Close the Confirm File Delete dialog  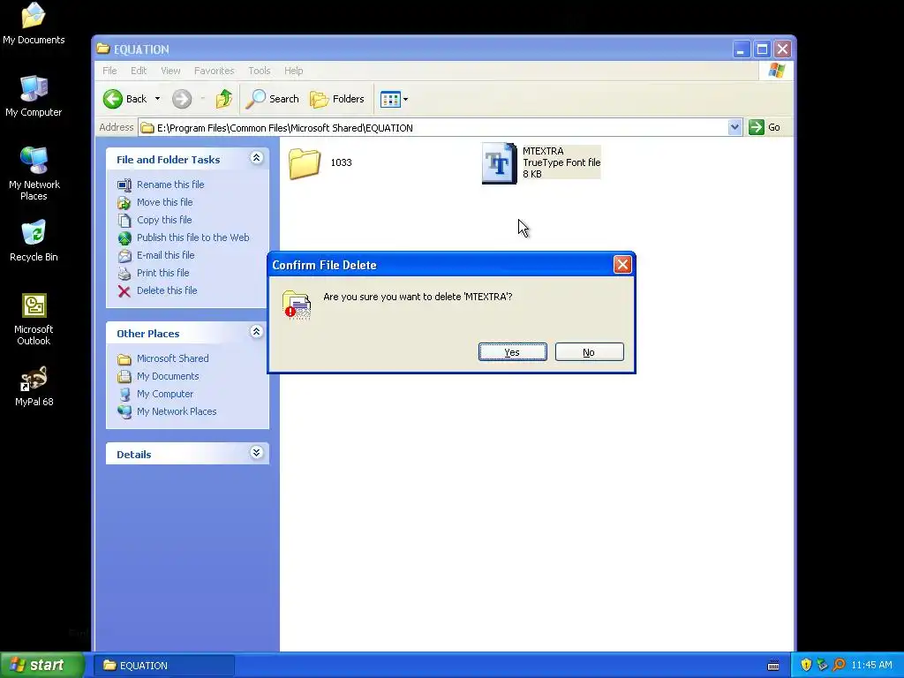point(622,265)
